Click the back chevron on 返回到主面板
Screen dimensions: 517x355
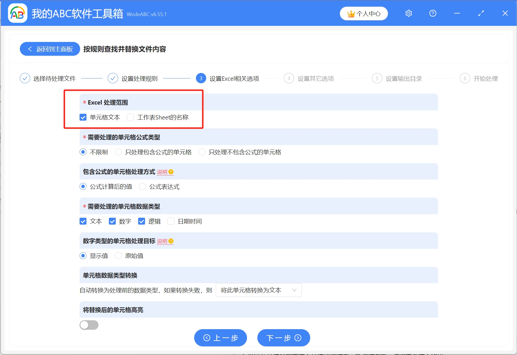pos(30,49)
